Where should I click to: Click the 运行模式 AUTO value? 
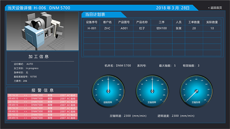pyautogui.click(x=29, y=64)
